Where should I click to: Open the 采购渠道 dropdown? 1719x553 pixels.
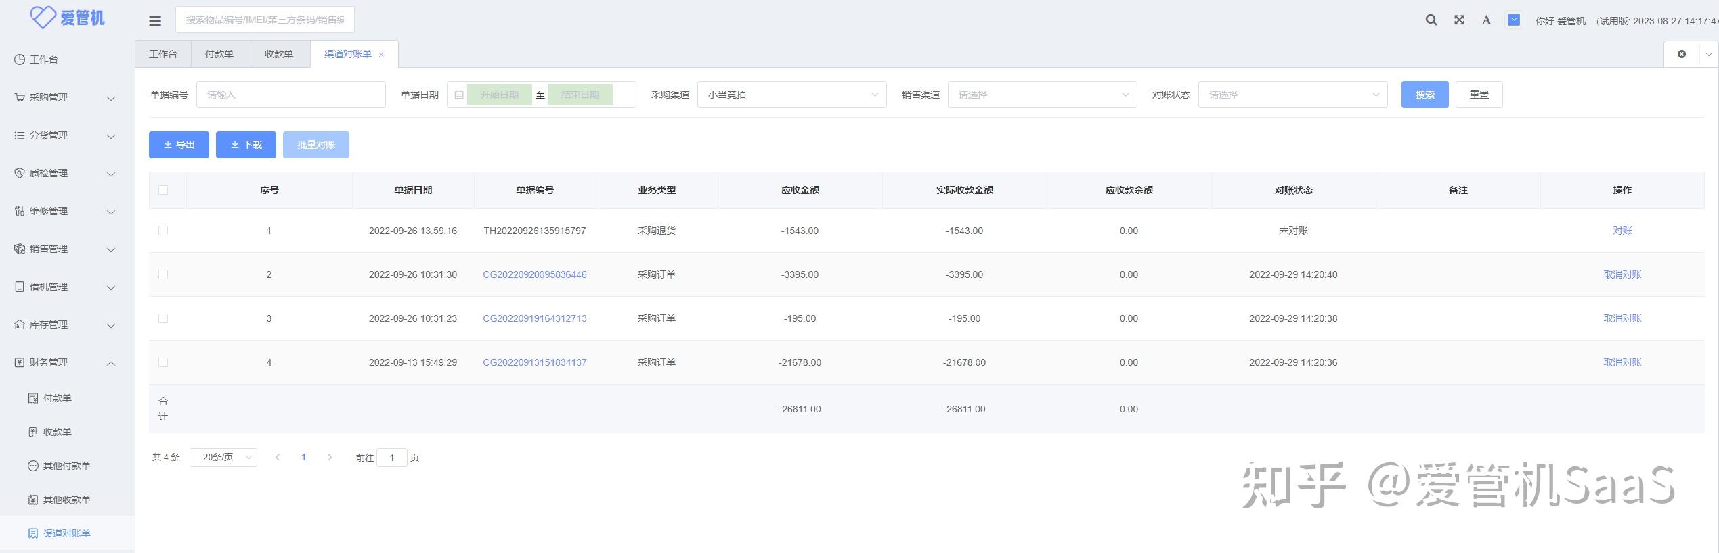pos(792,95)
